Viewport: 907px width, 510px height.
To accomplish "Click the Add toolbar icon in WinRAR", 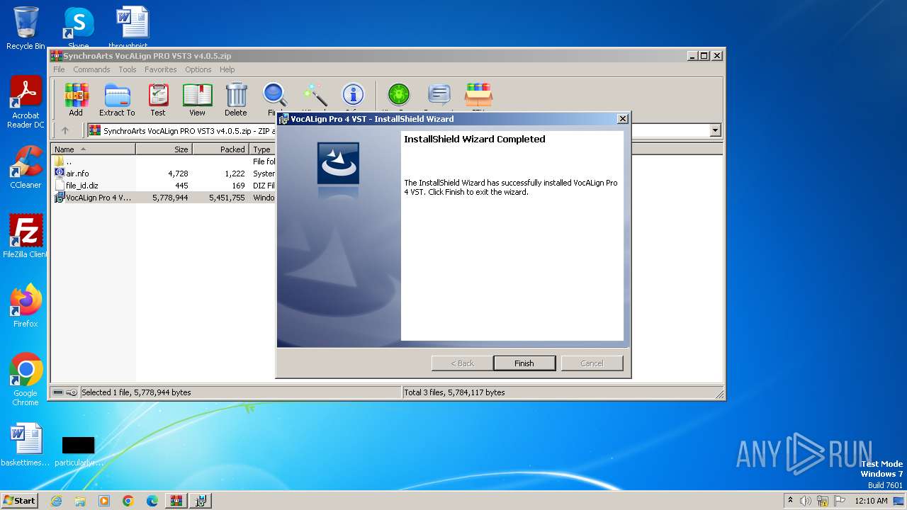I will 76,99.
